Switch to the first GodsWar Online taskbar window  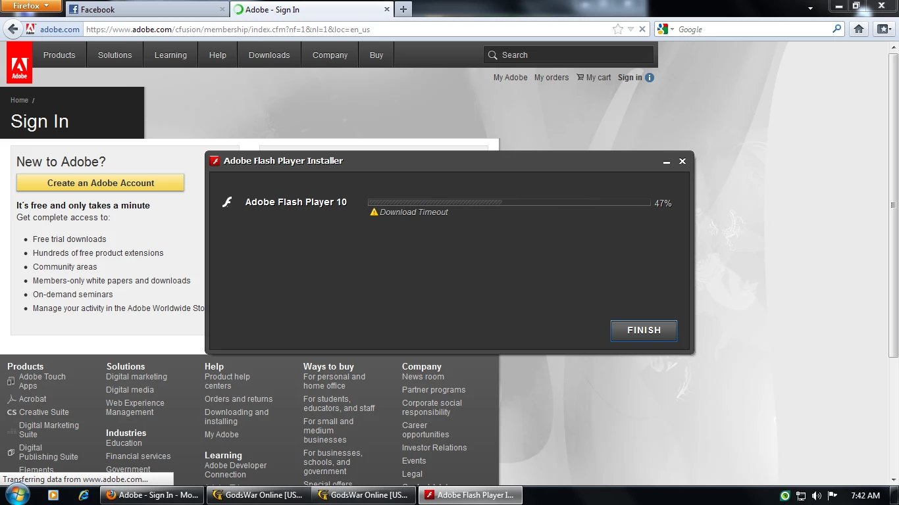click(x=259, y=495)
